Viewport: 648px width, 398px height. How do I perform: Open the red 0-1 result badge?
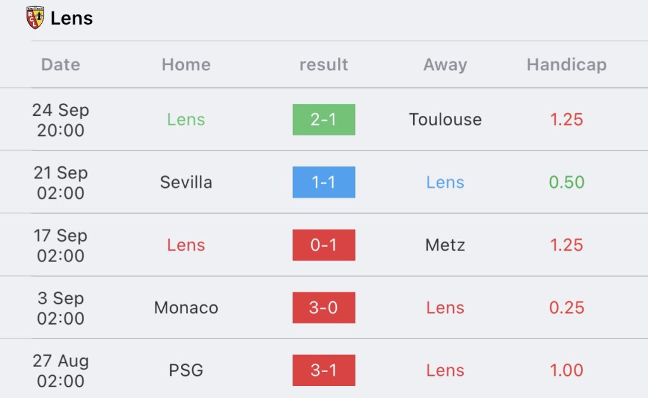click(323, 245)
